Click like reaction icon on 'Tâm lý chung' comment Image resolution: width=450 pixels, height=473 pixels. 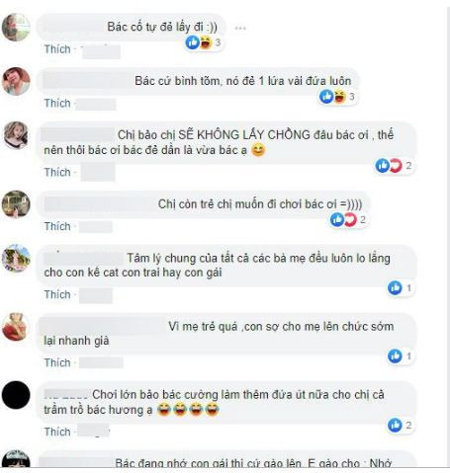pos(395,288)
